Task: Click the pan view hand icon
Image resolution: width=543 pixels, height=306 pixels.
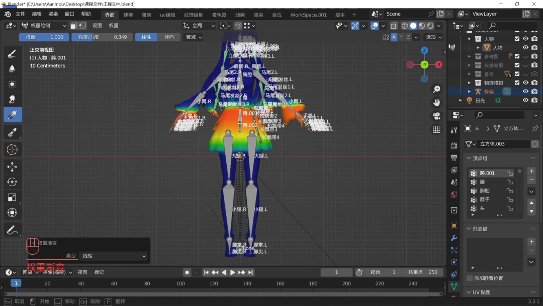Action: (436, 103)
